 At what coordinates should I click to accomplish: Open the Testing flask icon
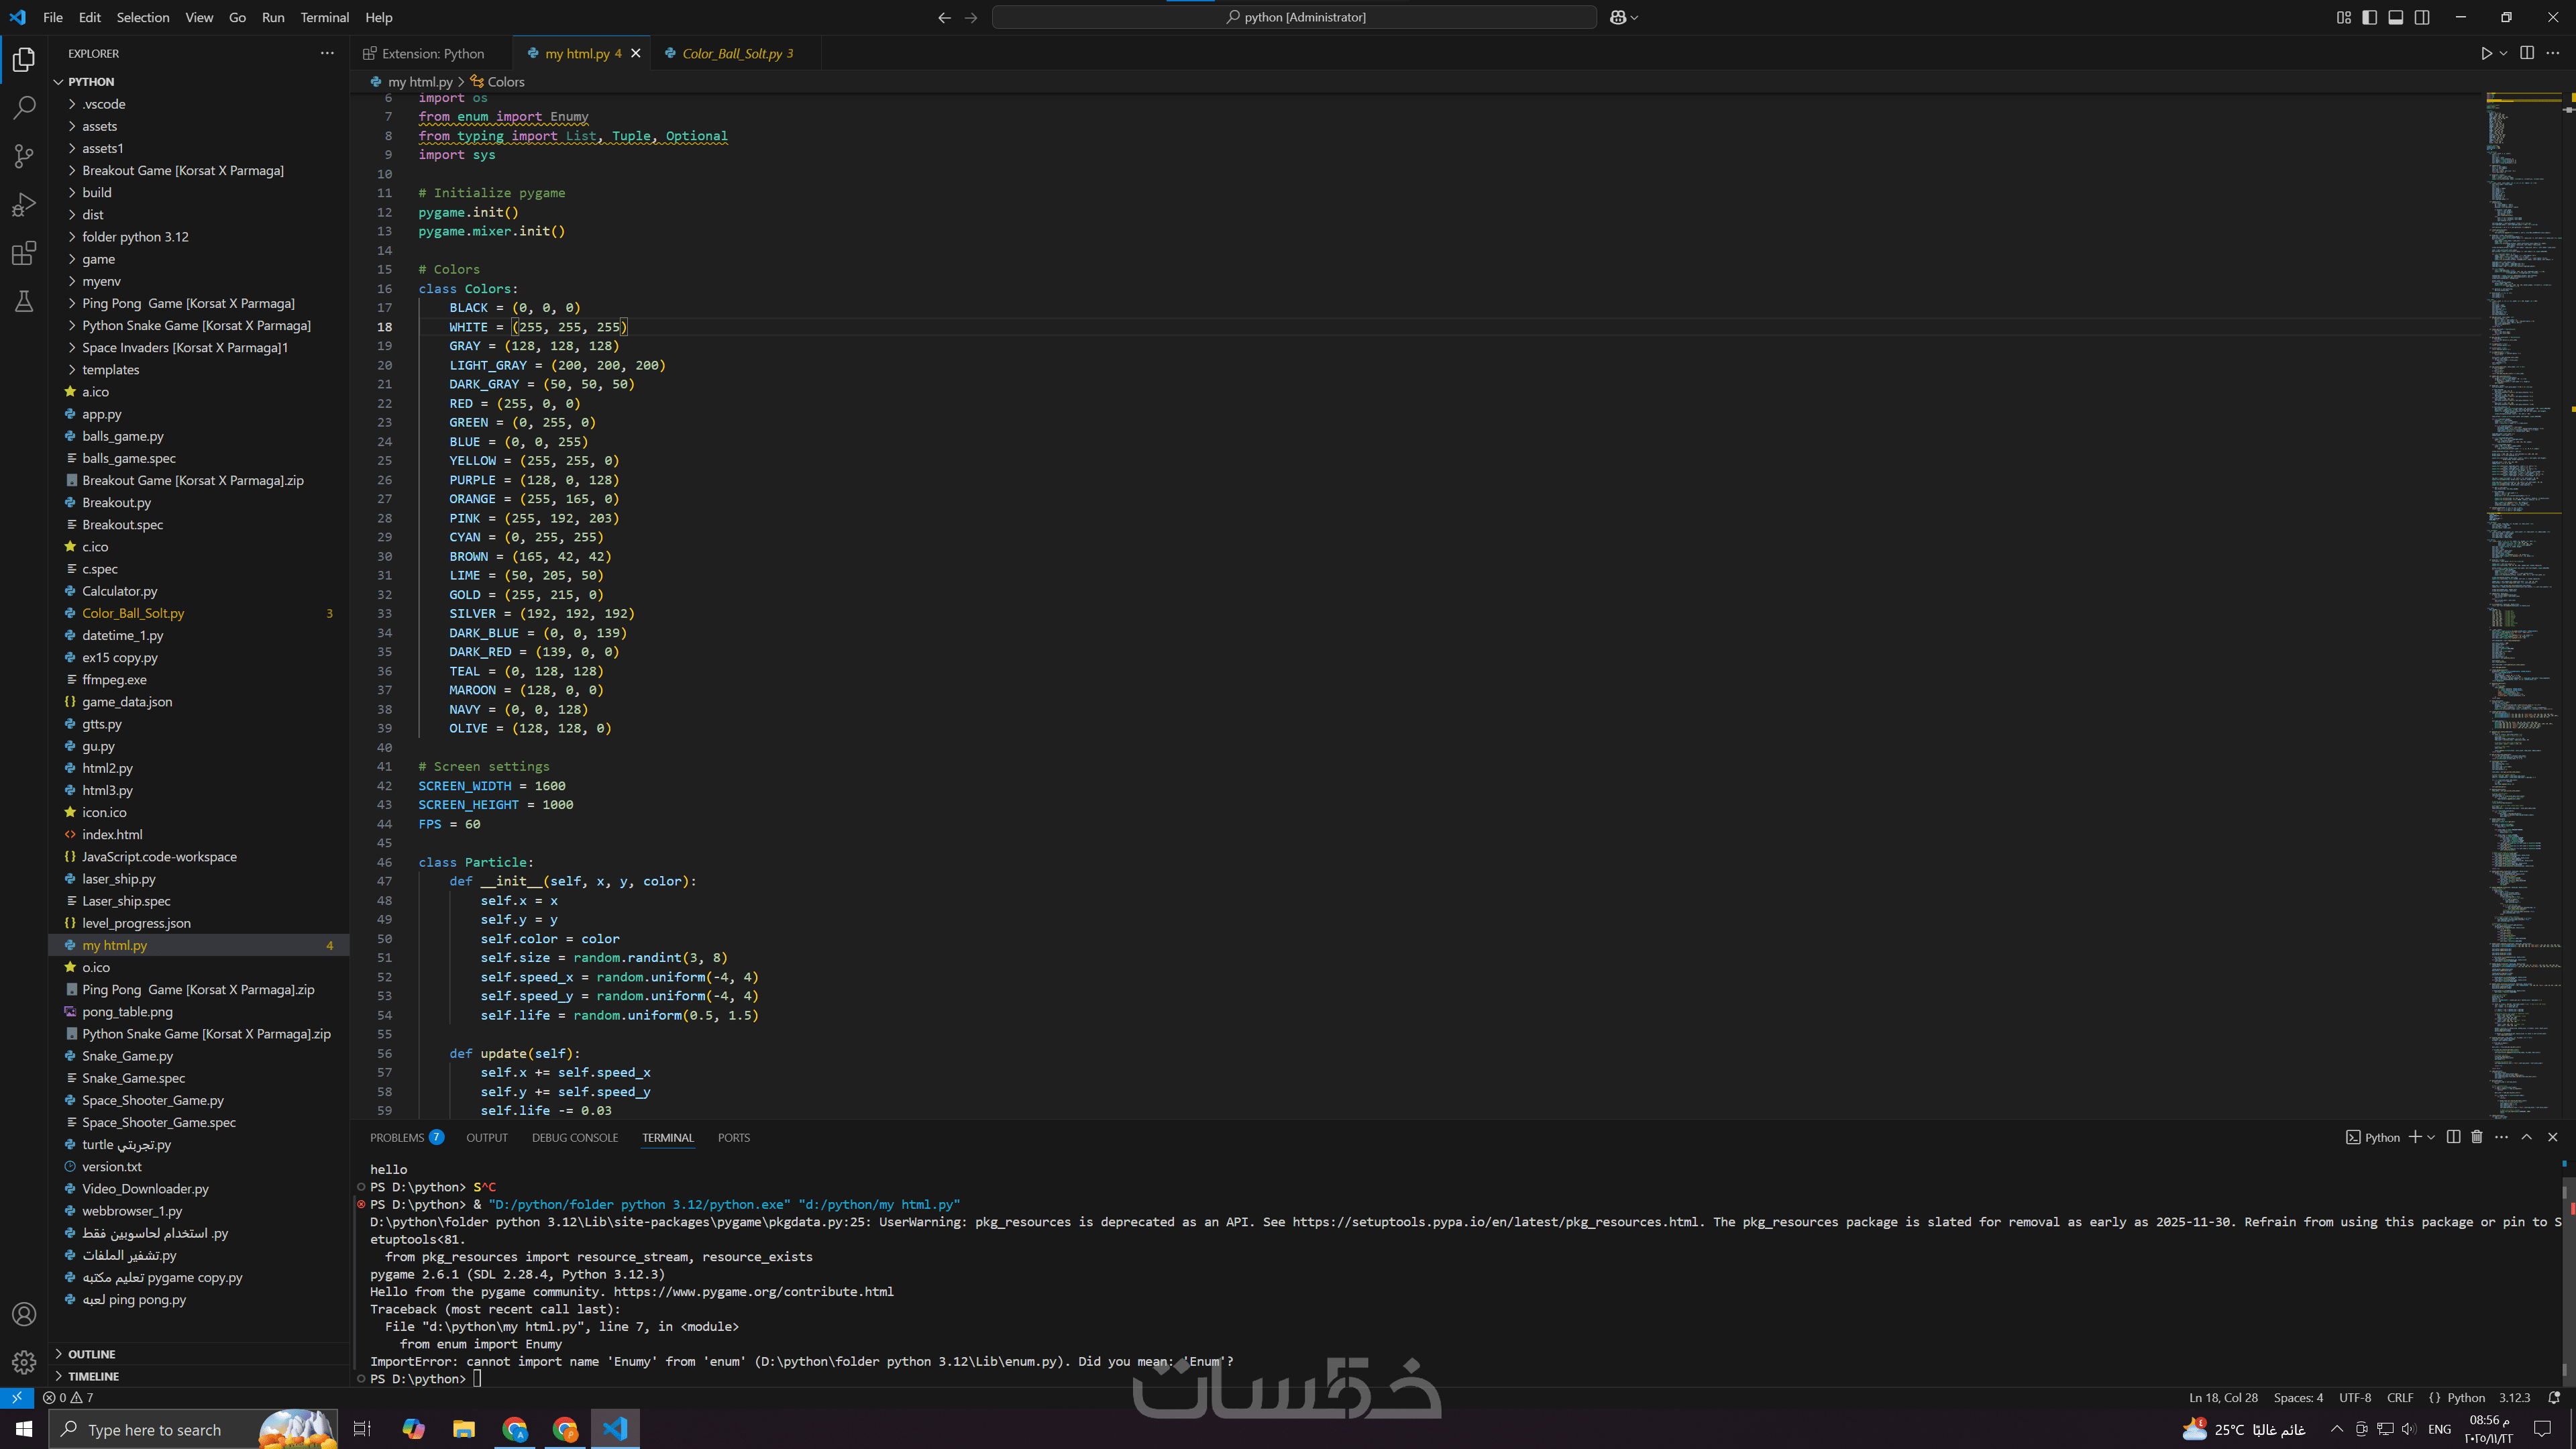(x=24, y=301)
